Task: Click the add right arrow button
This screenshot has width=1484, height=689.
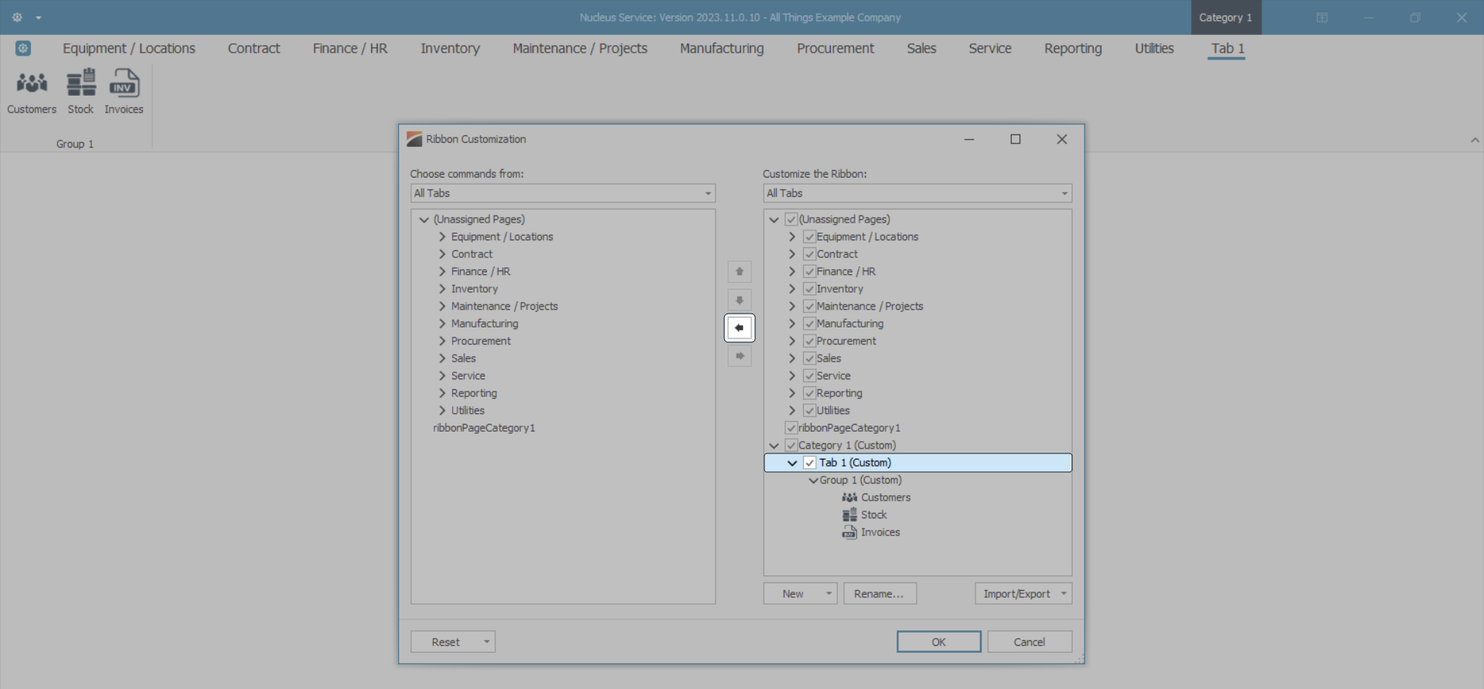Action: pyautogui.click(x=740, y=356)
